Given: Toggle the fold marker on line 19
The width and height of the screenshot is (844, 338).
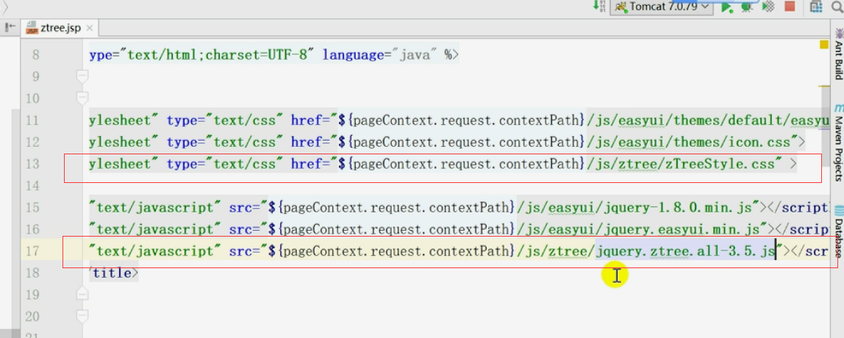Looking at the screenshot, I should click(82, 295).
